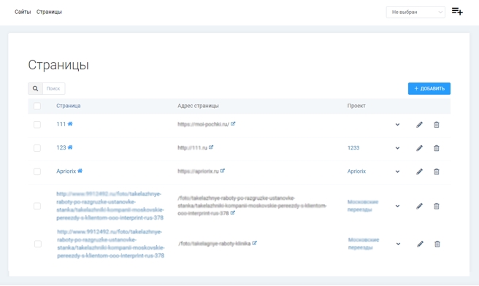479x286 pixels.
Task: Open external link icon next to moi-pochki.ru
Action: [x=233, y=123]
